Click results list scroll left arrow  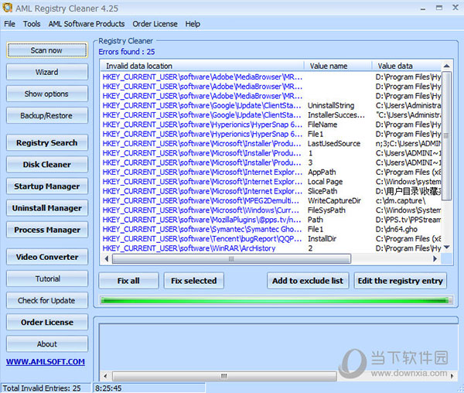tap(106, 258)
